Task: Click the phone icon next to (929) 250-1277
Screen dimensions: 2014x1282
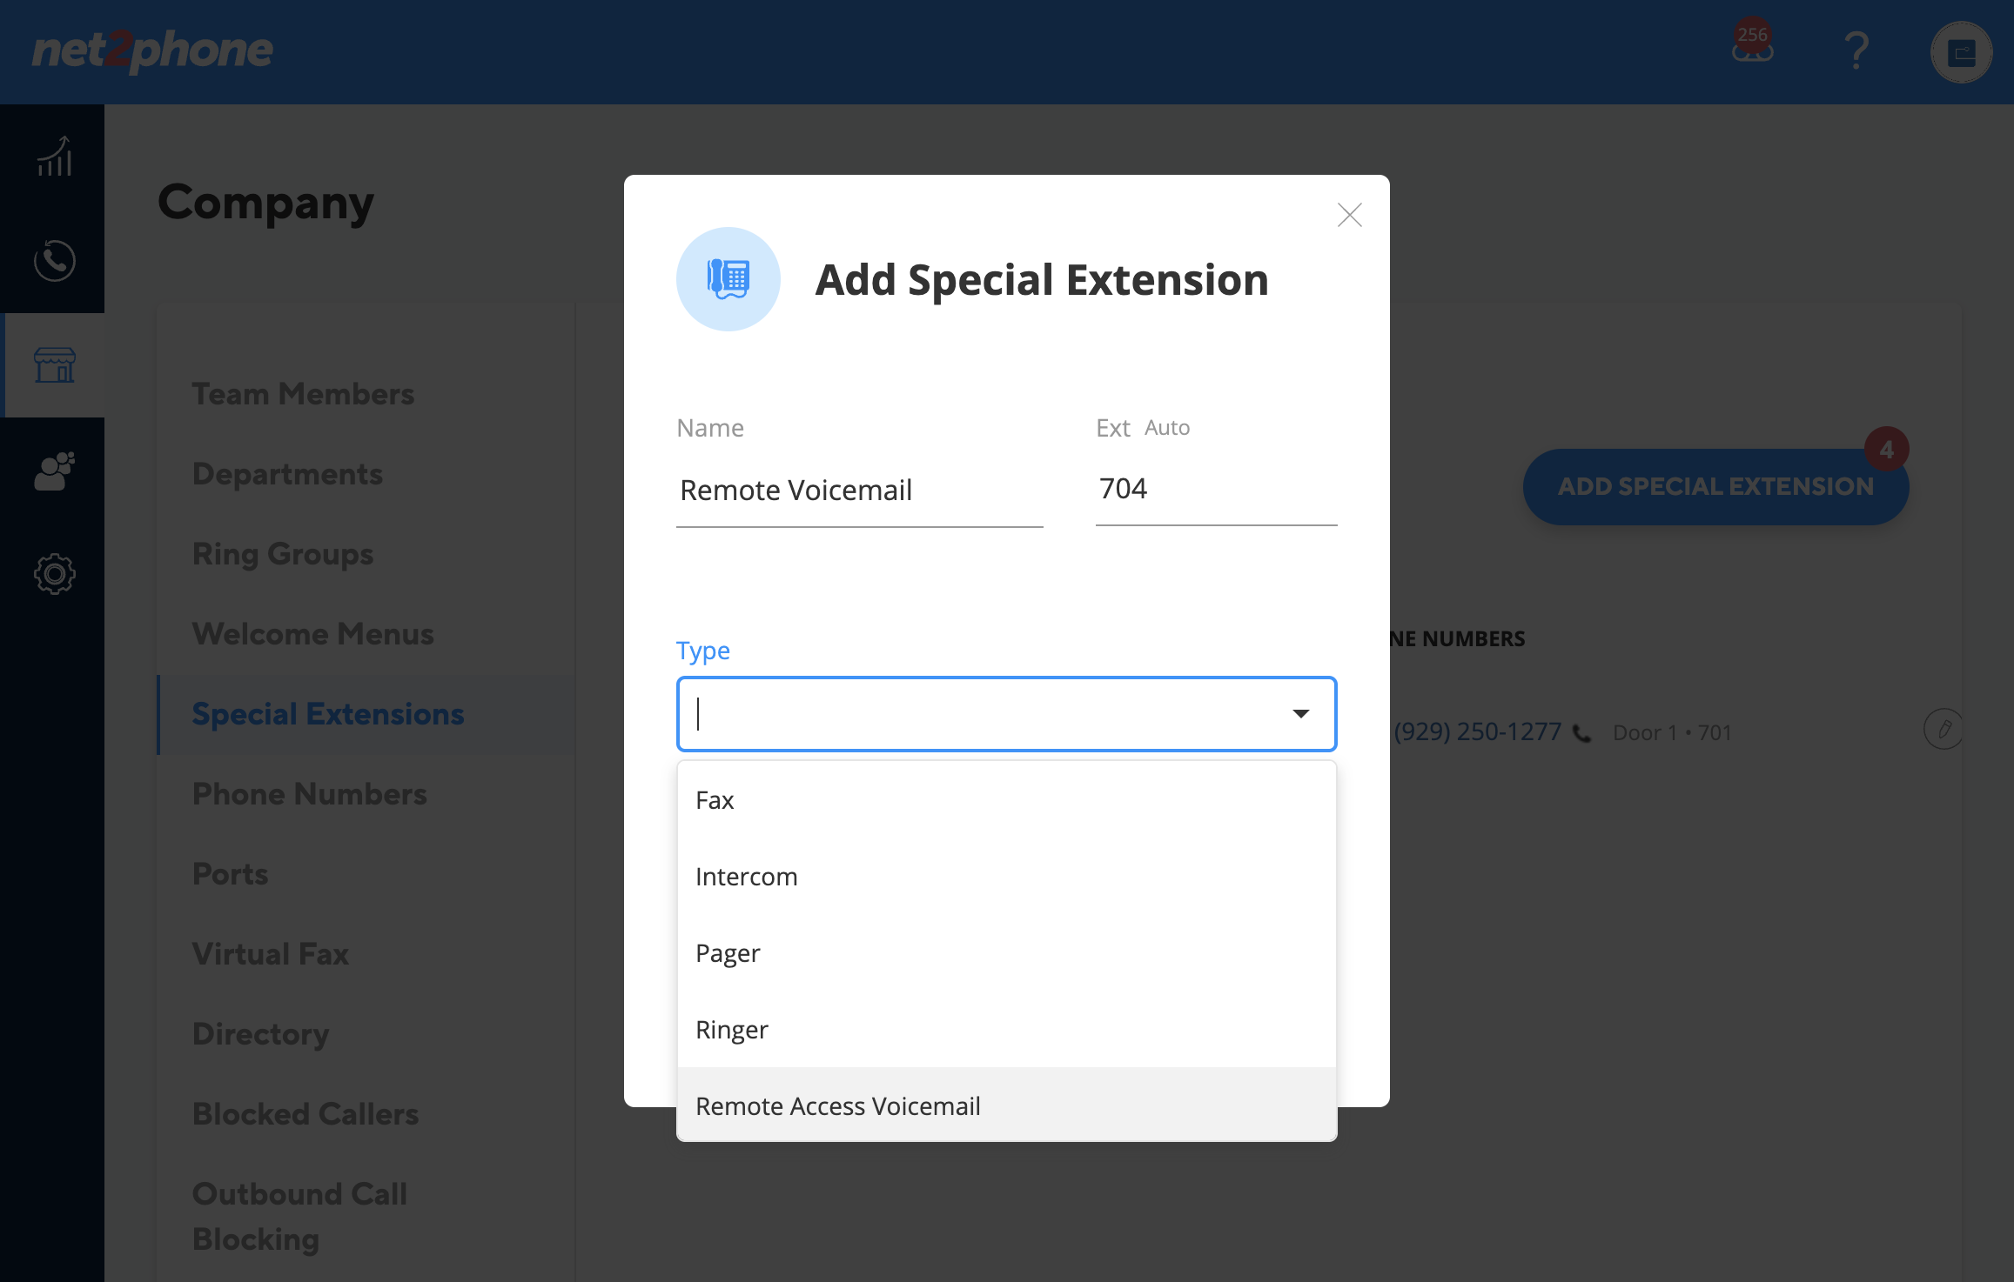Action: point(1582,734)
